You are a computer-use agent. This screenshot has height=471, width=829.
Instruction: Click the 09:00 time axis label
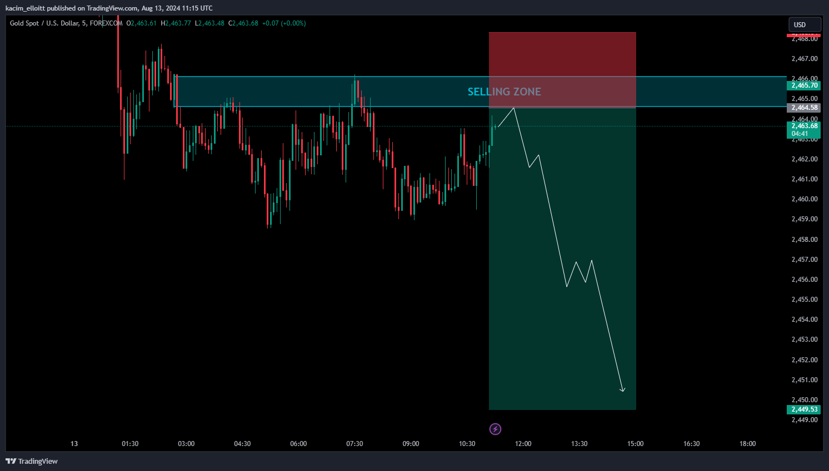coord(411,444)
